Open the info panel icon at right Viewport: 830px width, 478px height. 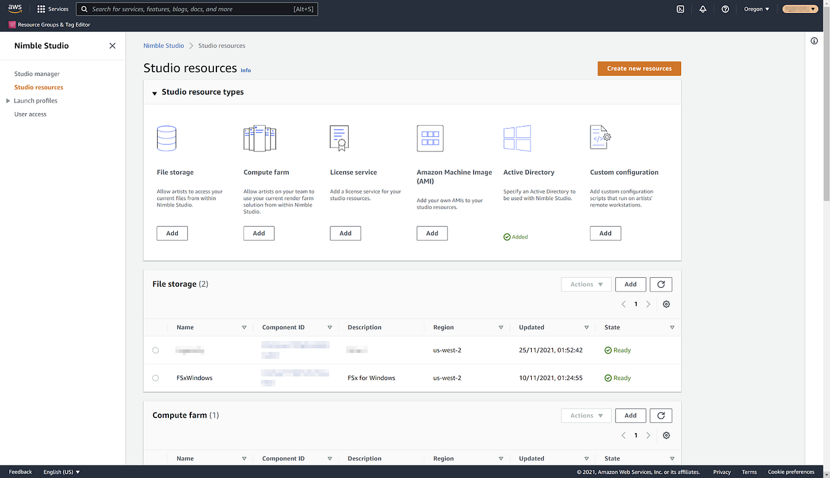814,41
